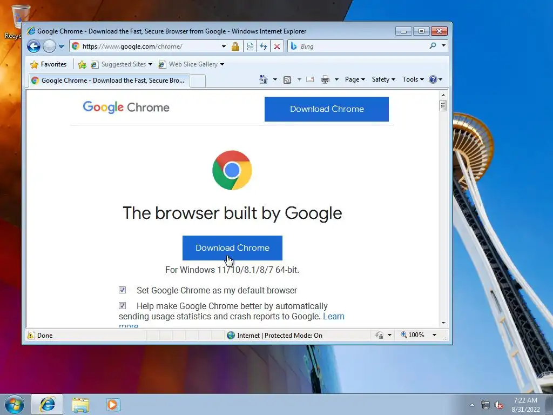Click the vertical scrollbar thumb

[x=443, y=105]
